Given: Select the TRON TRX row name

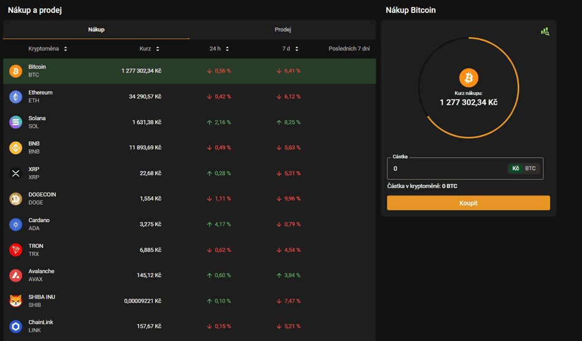Looking at the screenshot, I should (x=36, y=250).
